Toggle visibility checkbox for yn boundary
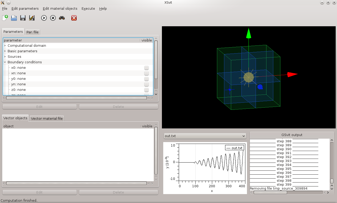Viewport: 337px width, 203px height. [x=146, y=84]
